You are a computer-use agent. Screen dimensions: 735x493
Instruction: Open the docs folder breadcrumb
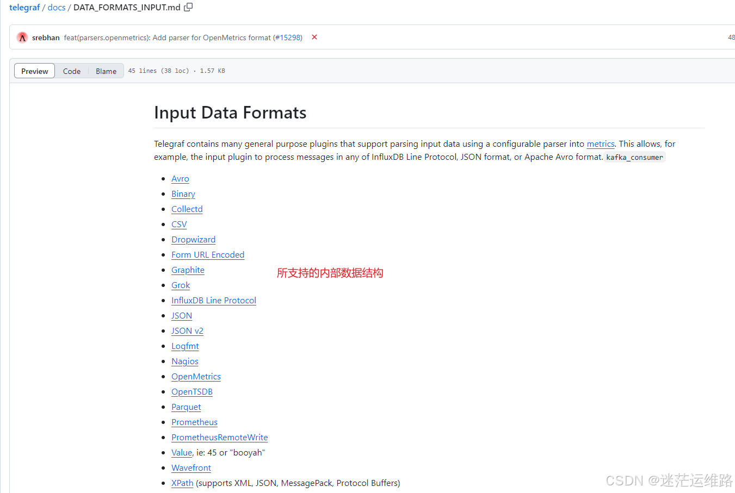(x=57, y=7)
